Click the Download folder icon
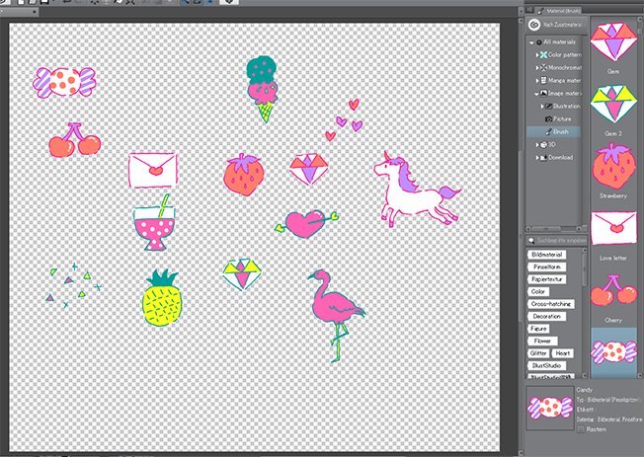 (x=543, y=158)
